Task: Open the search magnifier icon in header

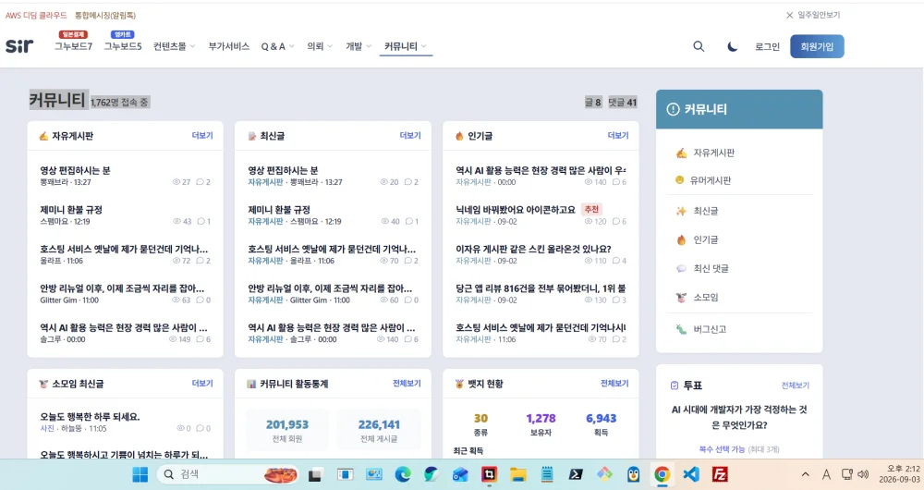Action: (x=699, y=46)
